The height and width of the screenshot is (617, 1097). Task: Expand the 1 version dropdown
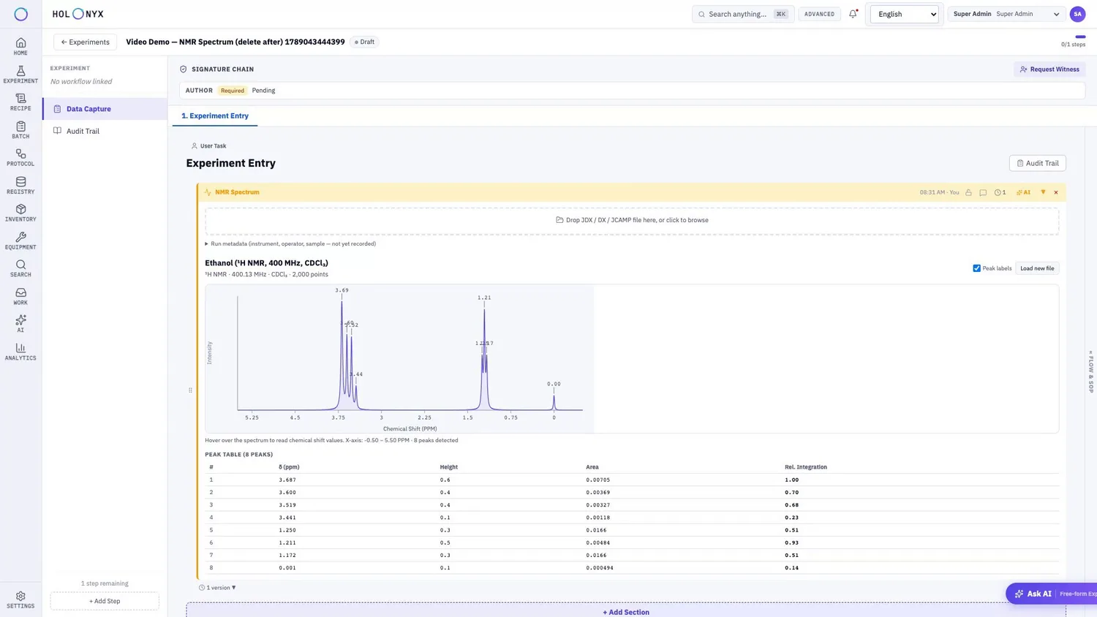(217, 588)
